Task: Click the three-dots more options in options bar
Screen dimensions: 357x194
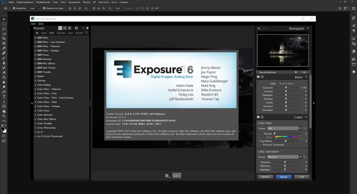Action: (x=118, y=8)
